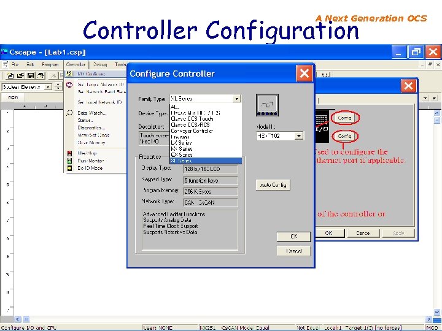This screenshot has height=331, width=442.
Task: Click the Display Type field
Action: (211, 169)
